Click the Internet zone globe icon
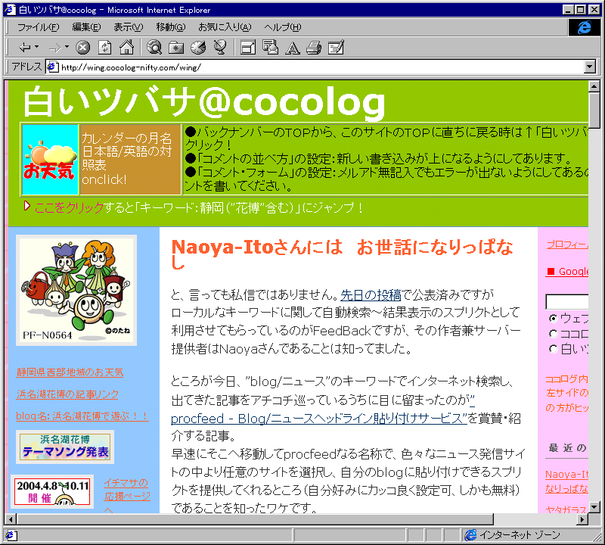Screen dimensions: 605x545 coord(470,535)
